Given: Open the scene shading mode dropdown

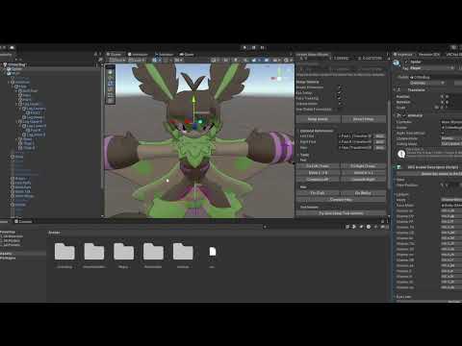Looking at the screenshot, I should [215, 60].
